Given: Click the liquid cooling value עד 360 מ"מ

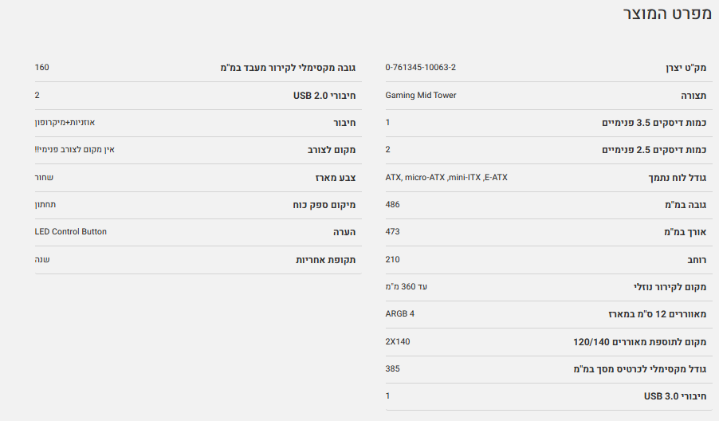Looking at the screenshot, I should point(407,286).
